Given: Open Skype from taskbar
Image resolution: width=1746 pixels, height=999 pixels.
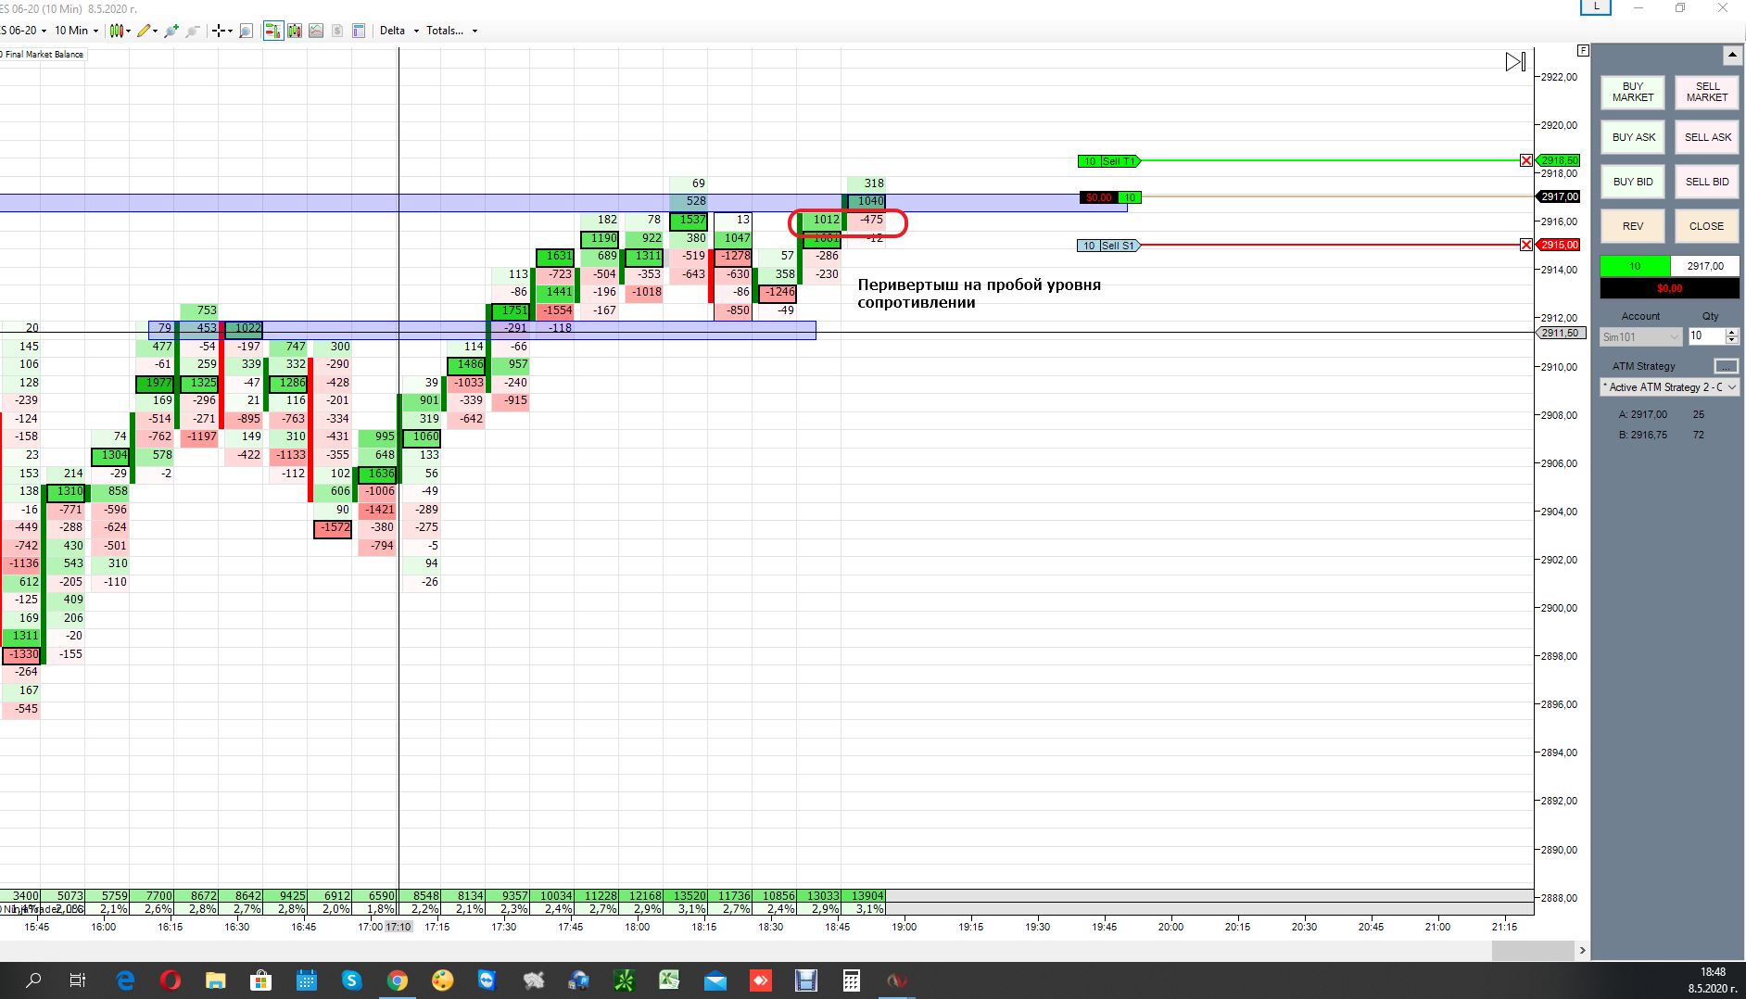Looking at the screenshot, I should [351, 980].
